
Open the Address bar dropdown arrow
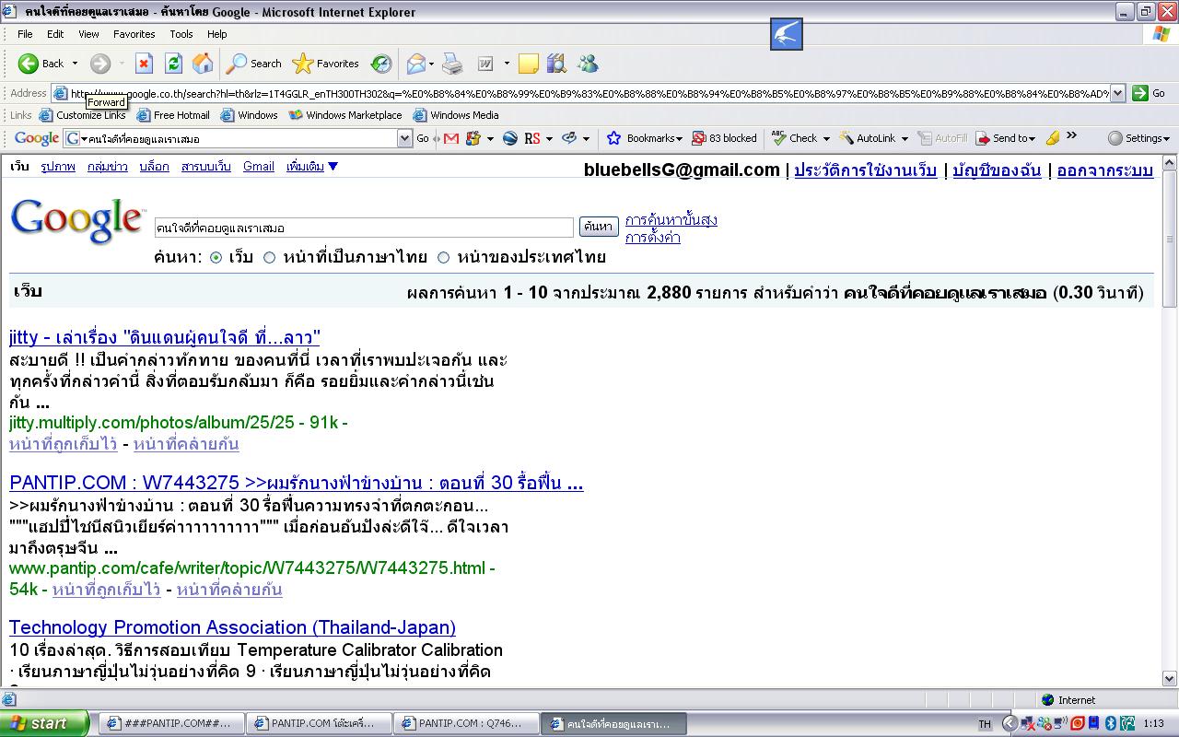point(1117,93)
